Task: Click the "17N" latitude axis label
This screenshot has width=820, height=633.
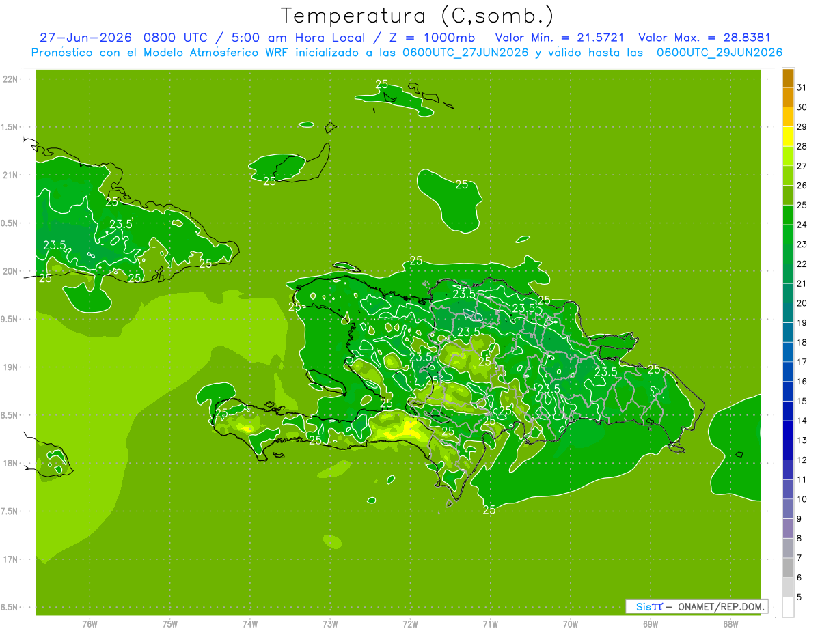Action: (x=12, y=559)
